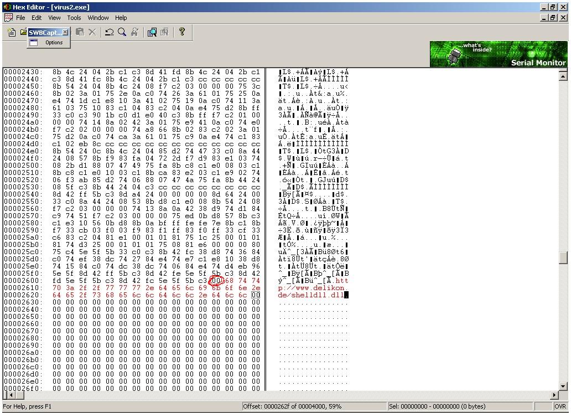Open the File menu
This screenshot has width=571, height=413.
20,18
